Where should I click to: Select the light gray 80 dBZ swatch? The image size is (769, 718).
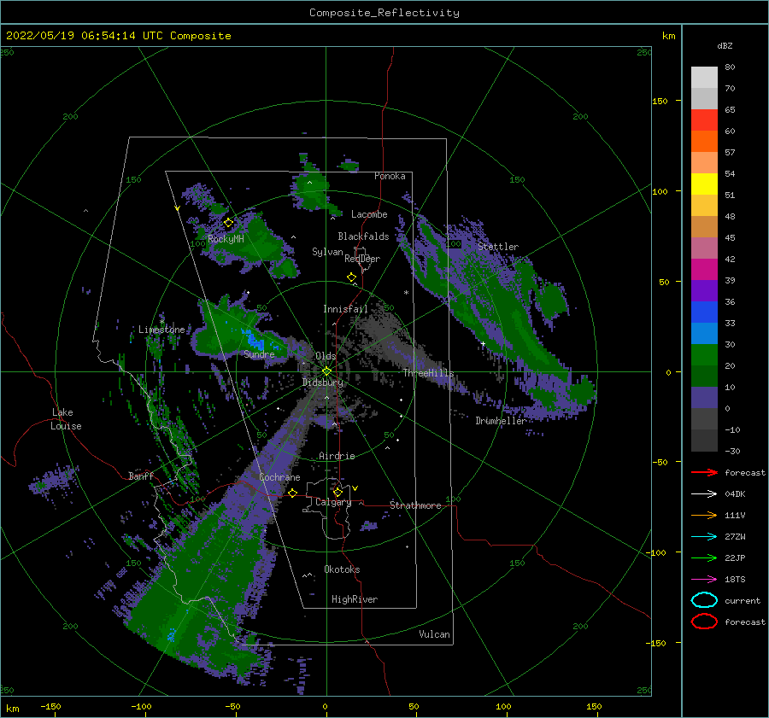(704, 77)
